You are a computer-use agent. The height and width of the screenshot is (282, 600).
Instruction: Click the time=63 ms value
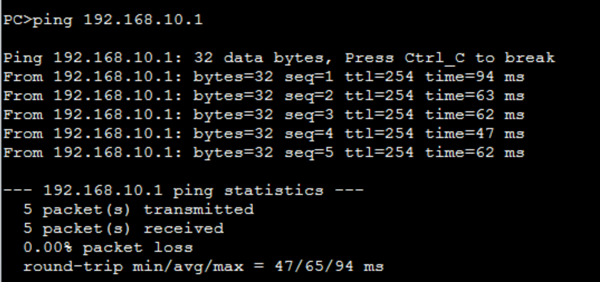coord(474,96)
